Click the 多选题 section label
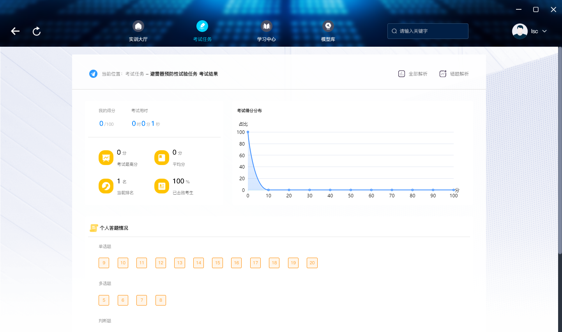The height and width of the screenshot is (332, 562). 105,283
